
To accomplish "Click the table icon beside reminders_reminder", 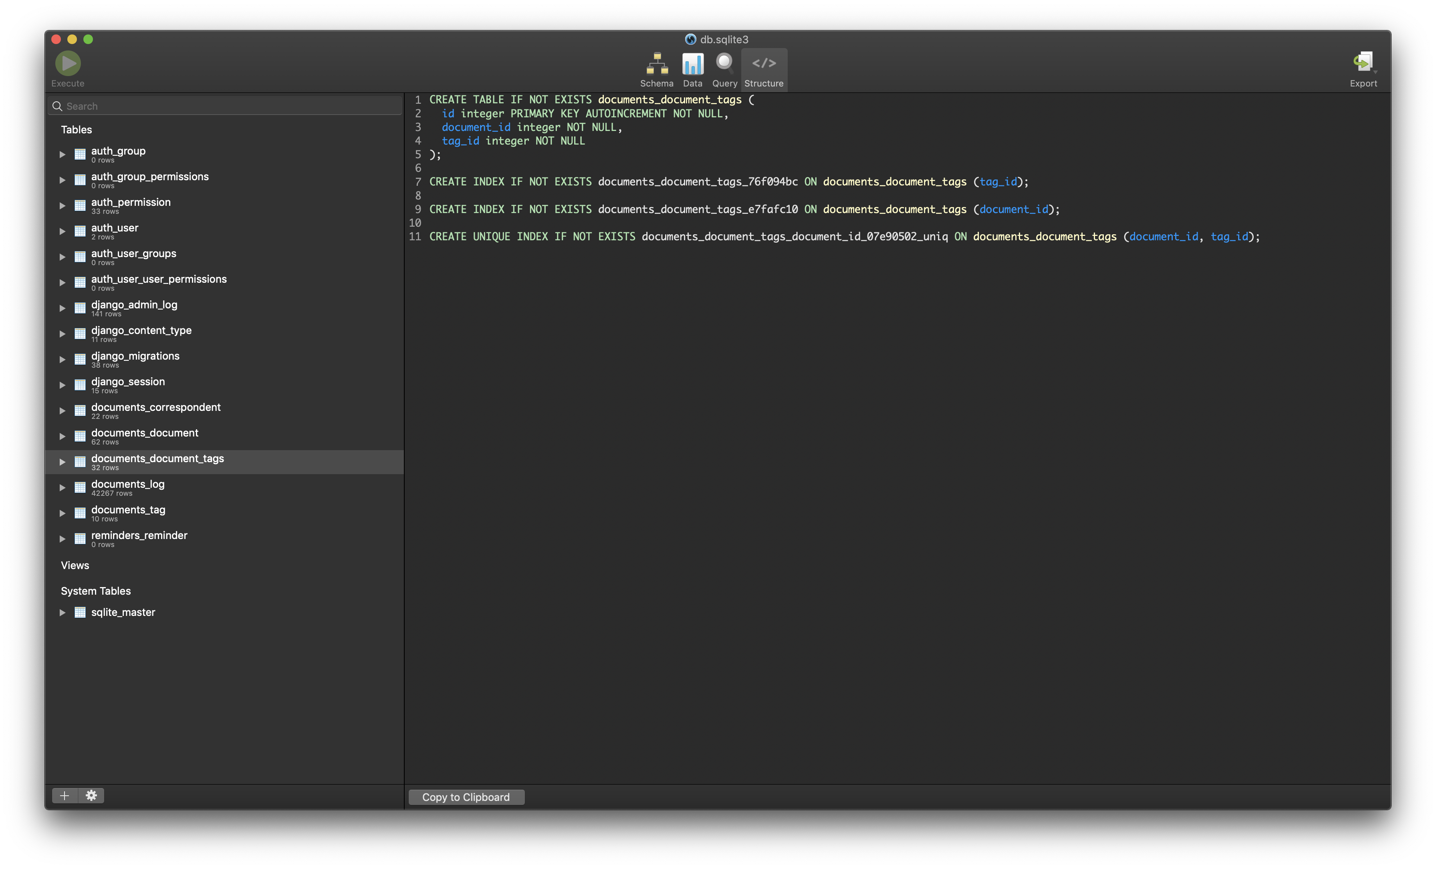I will (80, 539).
